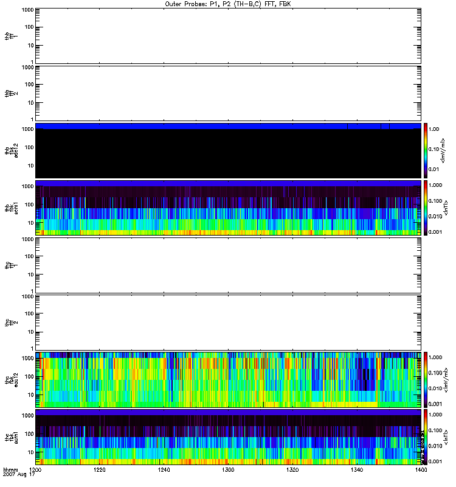Image resolution: width=456 pixels, height=487 pixels.
Task: Click the plot title 'Outer Probes: P1, P2'
Action: [228, 4]
